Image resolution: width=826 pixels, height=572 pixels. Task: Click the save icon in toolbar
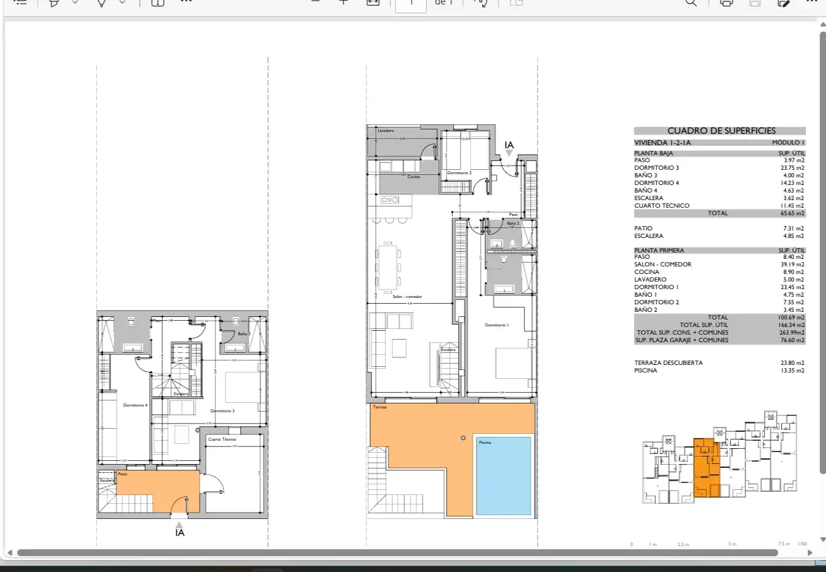pyautogui.click(x=755, y=2)
